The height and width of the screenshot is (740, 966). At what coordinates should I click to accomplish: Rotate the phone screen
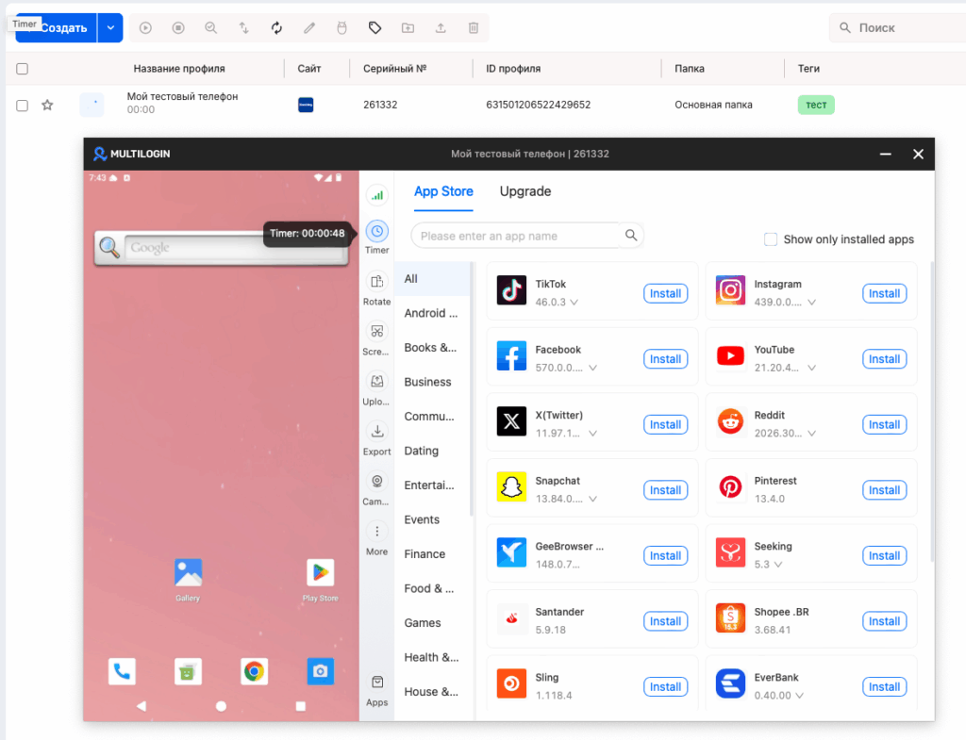point(377,288)
